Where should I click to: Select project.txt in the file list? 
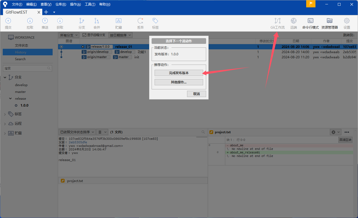[133, 181]
